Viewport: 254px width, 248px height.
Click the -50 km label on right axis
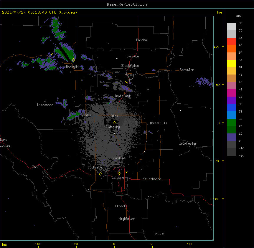(x=216, y=161)
